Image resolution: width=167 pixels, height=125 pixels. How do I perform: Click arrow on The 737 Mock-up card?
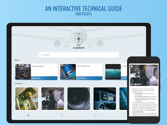[x=101, y=78]
